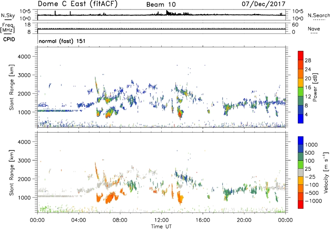Click the '-25' value on the velocity colorbar
This screenshot has height=229, width=330.
tap(310, 177)
